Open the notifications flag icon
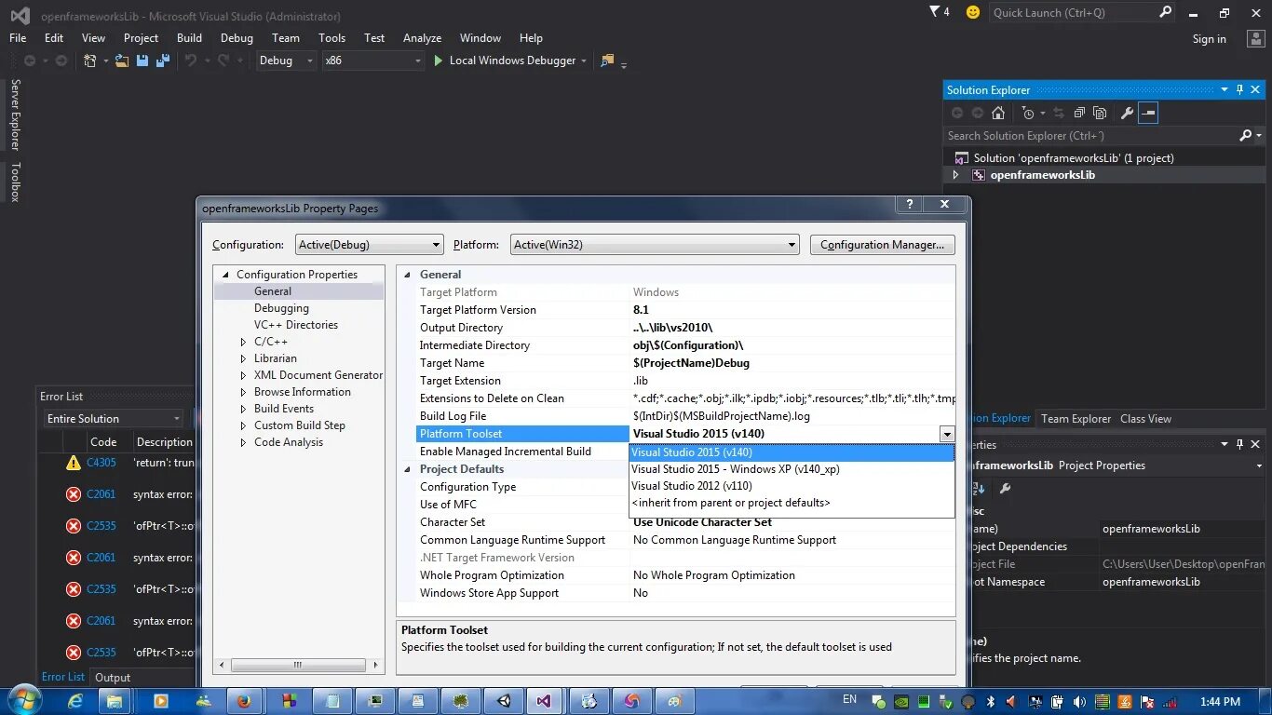The image size is (1272, 715). (x=935, y=12)
